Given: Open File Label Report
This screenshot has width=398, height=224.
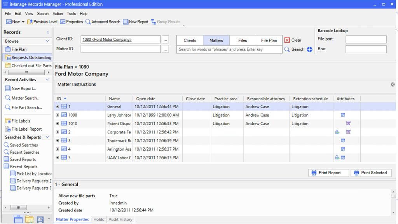Looking at the screenshot, I should (23, 129).
